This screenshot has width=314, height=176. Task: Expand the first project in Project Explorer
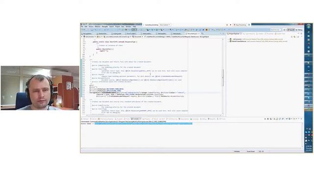(x=228, y=39)
